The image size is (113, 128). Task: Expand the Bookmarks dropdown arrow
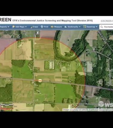click(x=80, y=27)
